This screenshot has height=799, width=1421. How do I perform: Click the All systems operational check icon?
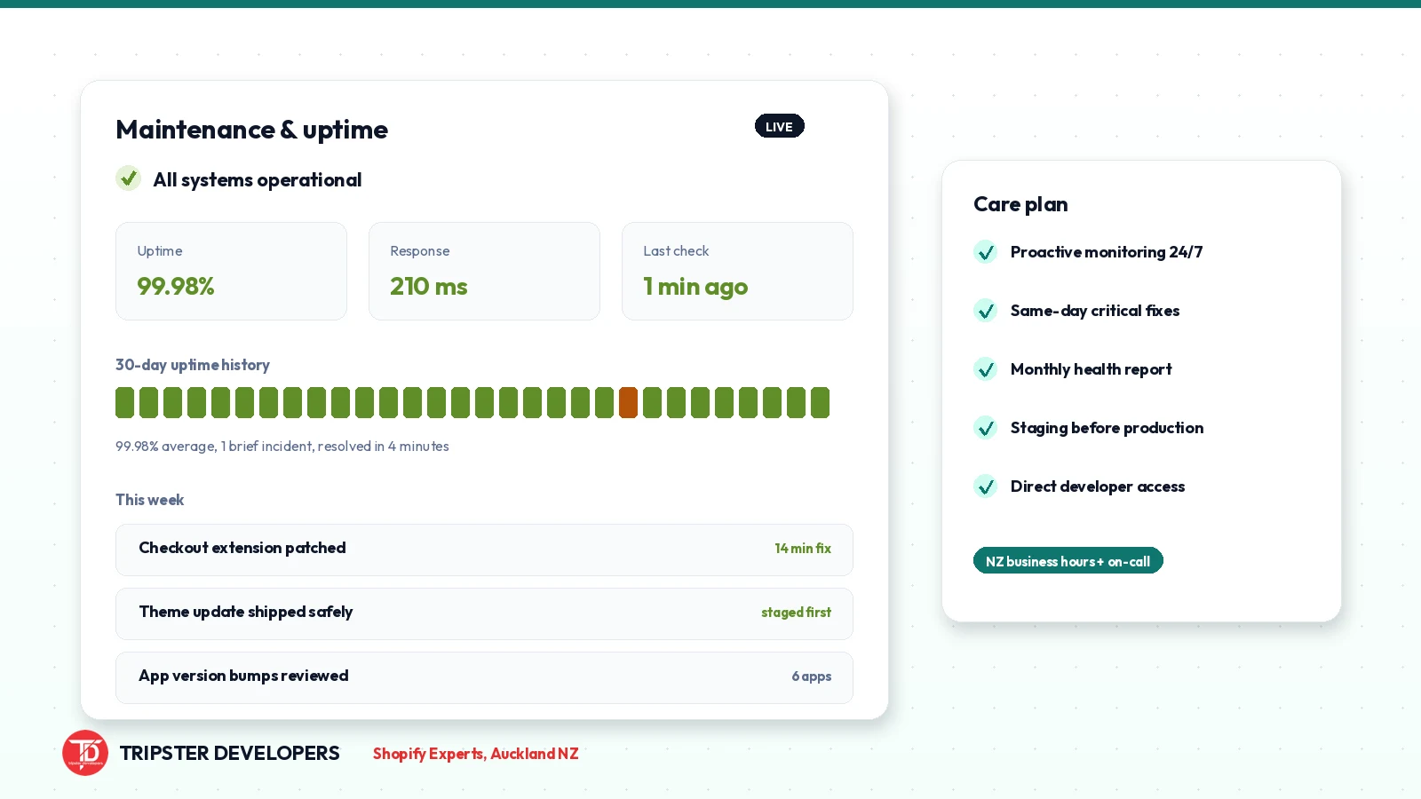(x=129, y=178)
